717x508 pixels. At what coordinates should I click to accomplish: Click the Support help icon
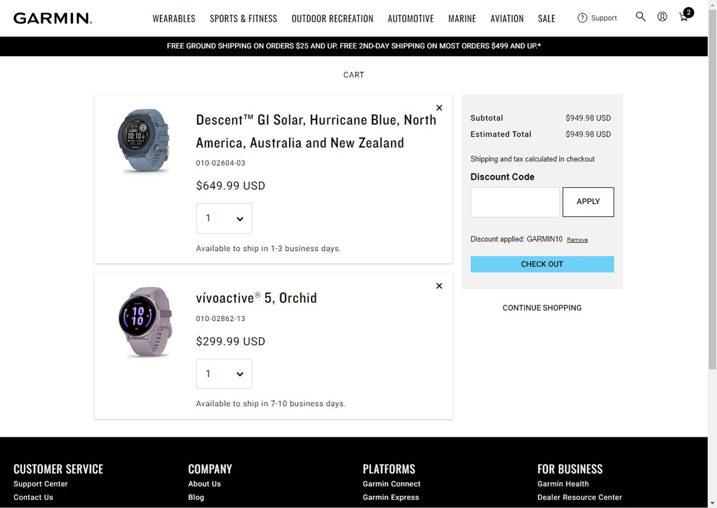[x=582, y=18]
